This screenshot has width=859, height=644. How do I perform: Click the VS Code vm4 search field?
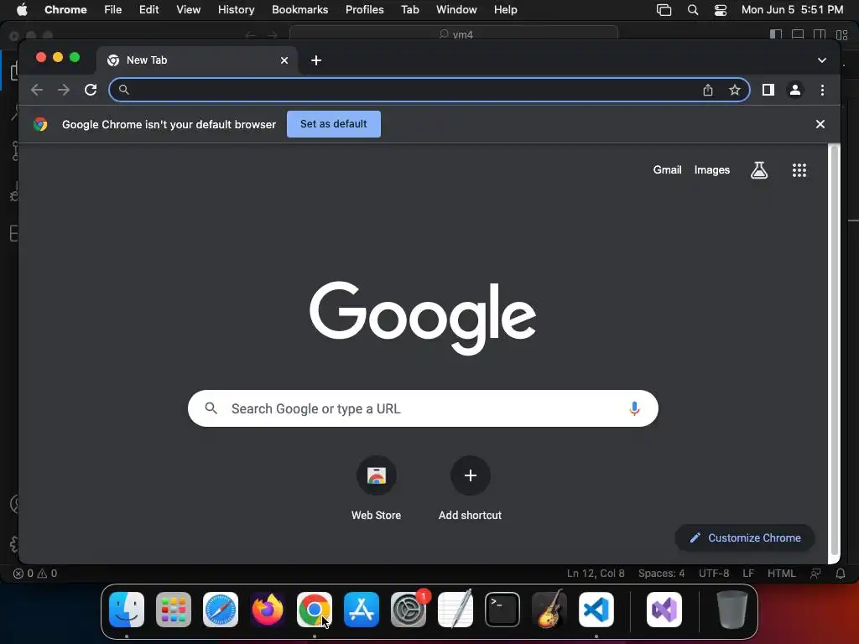pyautogui.click(x=454, y=34)
